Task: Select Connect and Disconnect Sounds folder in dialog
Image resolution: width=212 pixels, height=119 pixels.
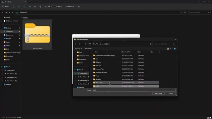Action: pyautogui.click(x=126, y=56)
